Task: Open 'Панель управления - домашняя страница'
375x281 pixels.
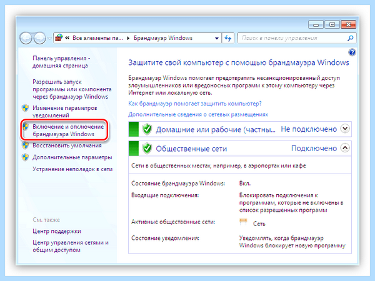Action: [x=61, y=62]
